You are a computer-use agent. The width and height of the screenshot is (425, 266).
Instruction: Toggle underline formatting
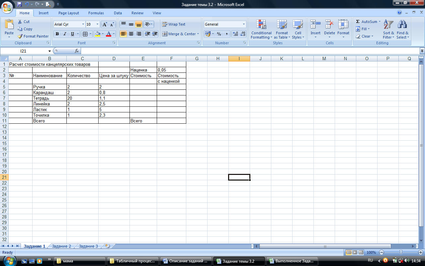(72, 34)
